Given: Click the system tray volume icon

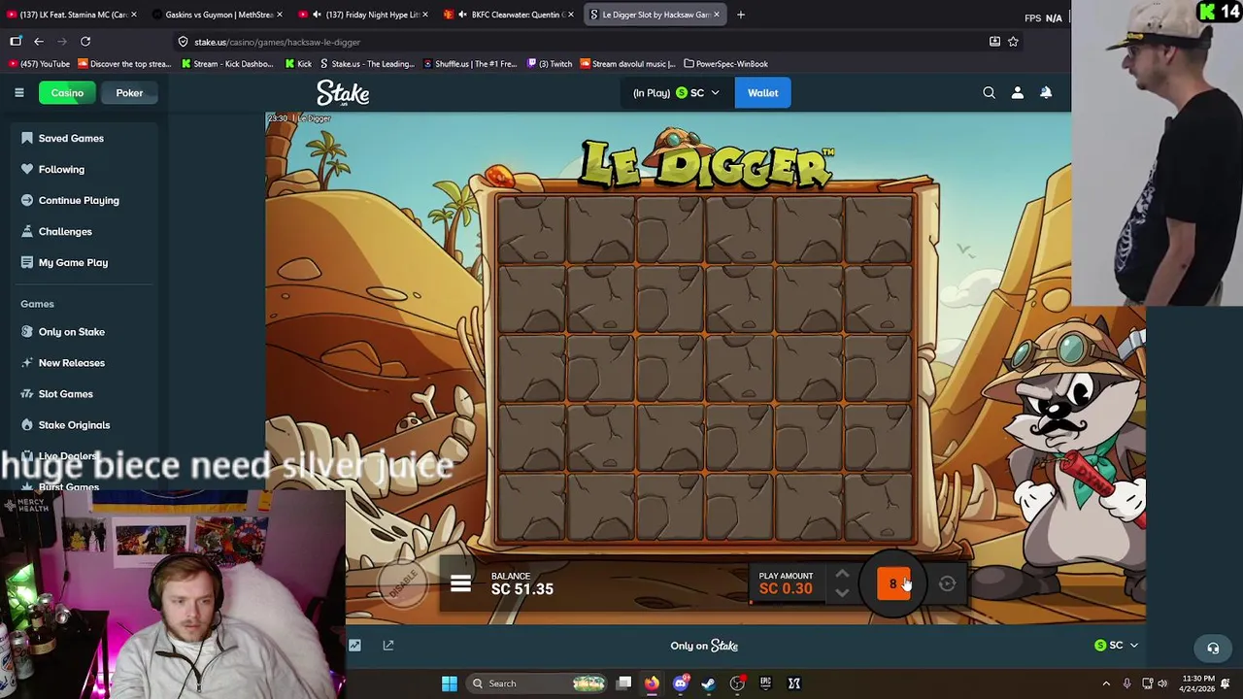Looking at the screenshot, I should pyautogui.click(x=1163, y=683).
